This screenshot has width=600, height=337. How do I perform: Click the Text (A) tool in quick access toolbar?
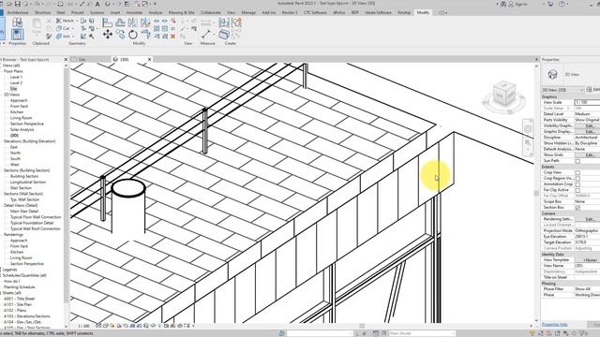[97, 4]
